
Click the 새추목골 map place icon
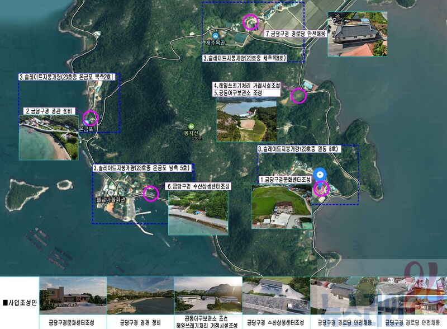215,36
